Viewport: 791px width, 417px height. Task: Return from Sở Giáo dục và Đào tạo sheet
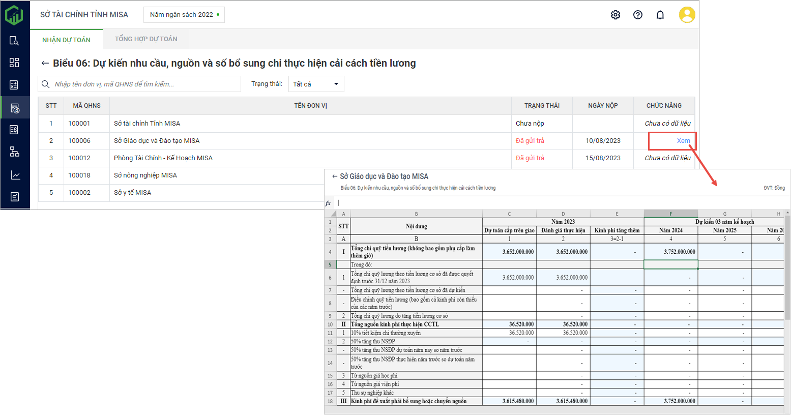334,176
